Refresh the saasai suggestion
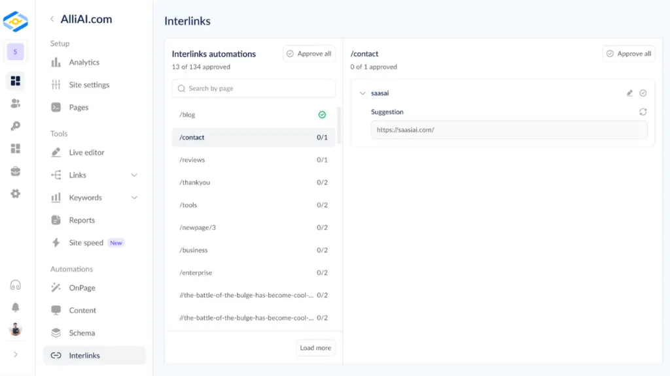Viewport: 670px width, 376px height. tap(643, 112)
